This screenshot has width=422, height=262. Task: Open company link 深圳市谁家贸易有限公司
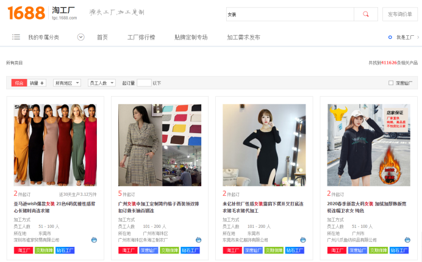click(x=37, y=240)
